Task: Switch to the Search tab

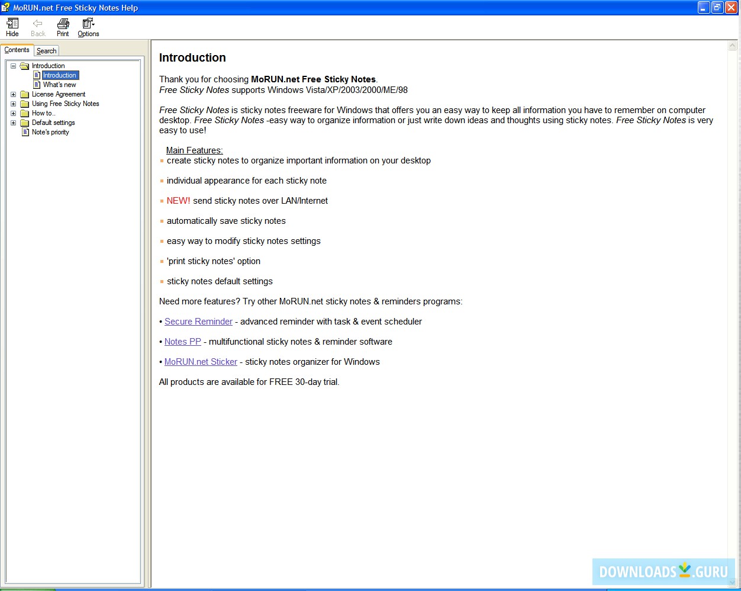Action: pos(46,50)
